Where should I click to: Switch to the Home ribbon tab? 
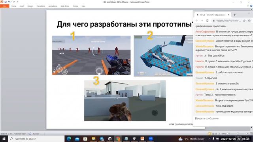pyautogui.click(x=14, y=6)
